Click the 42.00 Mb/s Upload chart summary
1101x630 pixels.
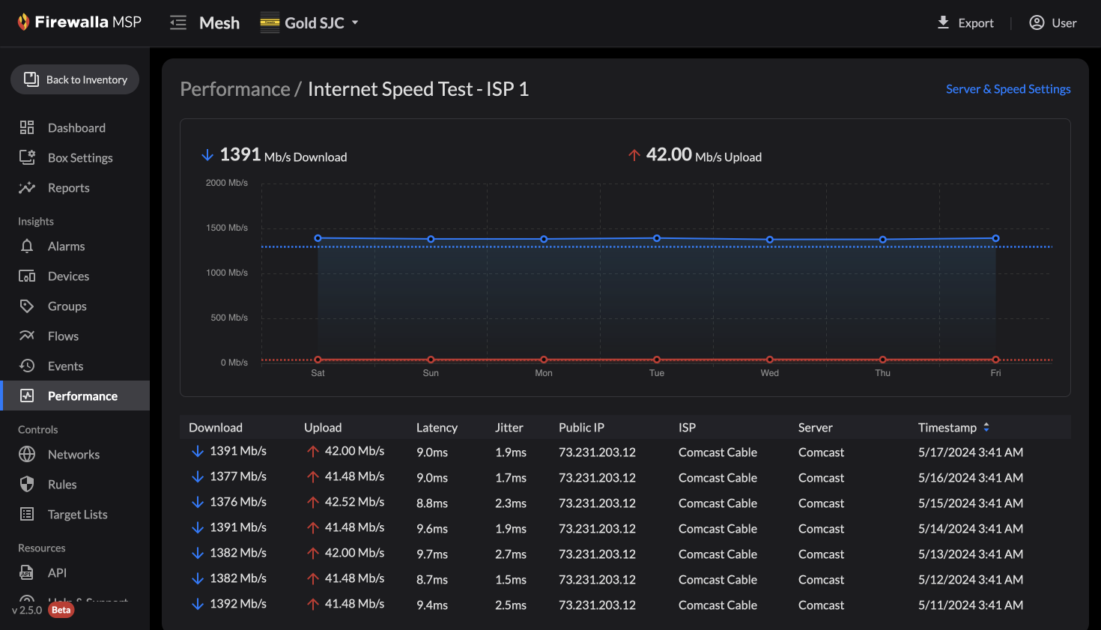tap(695, 155)
